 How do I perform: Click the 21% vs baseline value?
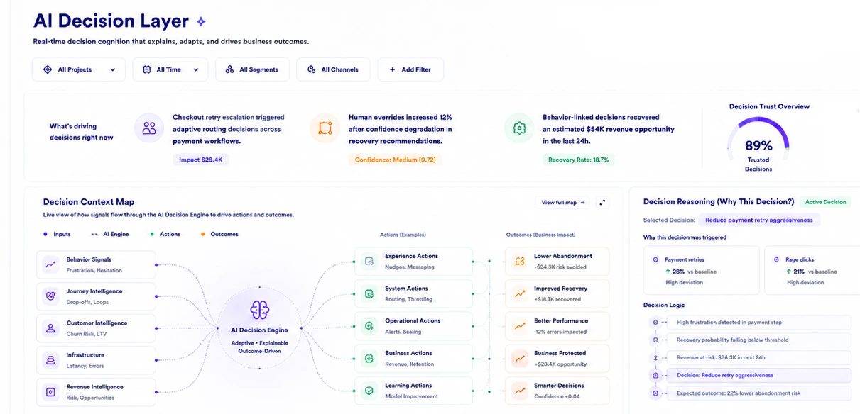coord(812,272)
